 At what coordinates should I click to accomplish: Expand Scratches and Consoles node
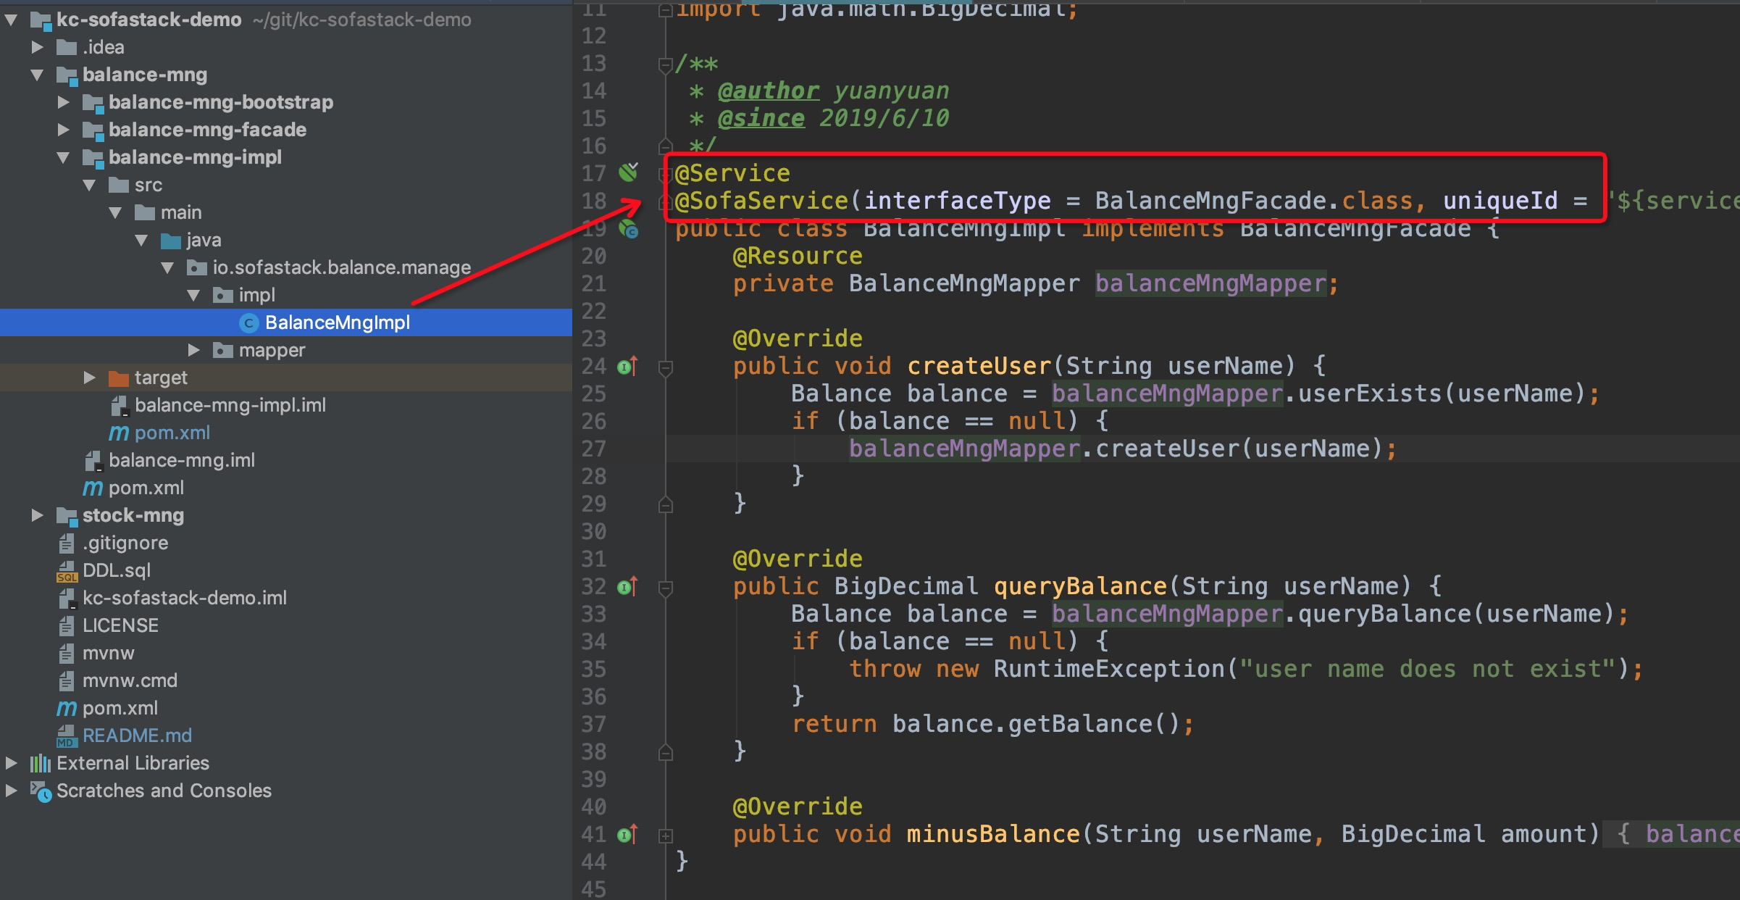(11, 791)
